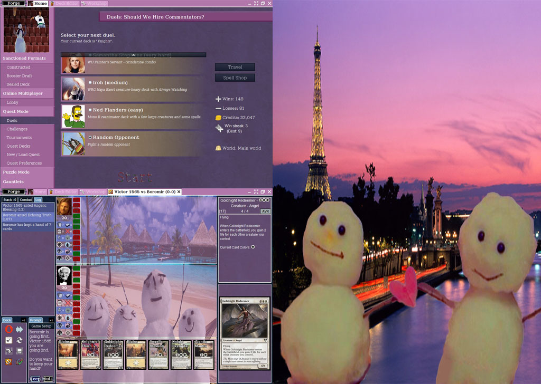Image resolution: width=541 pixels, height=384 pixels.
Task: Click Boromir's avatar portrait
Action: 64,206
